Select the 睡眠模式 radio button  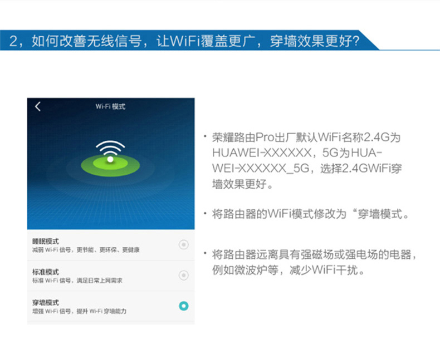(184, 244)
